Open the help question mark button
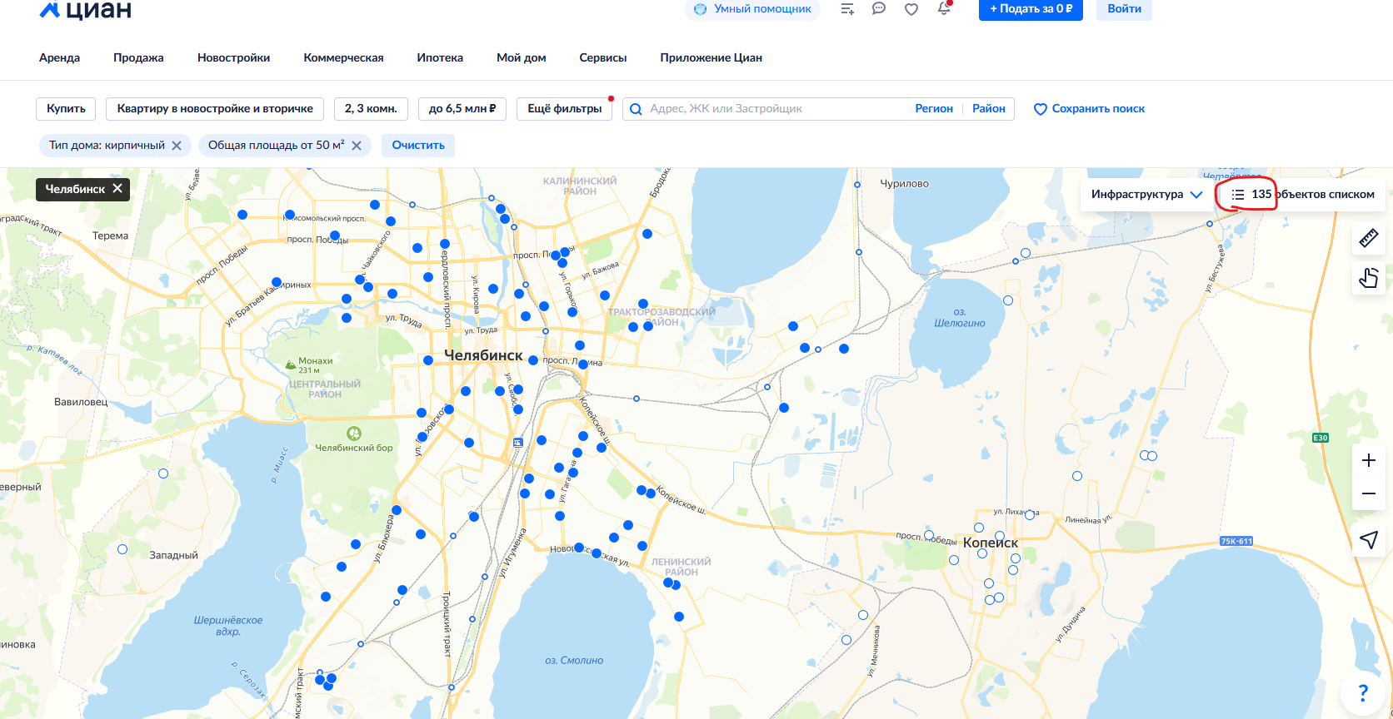 click(x=1363, y=692)
